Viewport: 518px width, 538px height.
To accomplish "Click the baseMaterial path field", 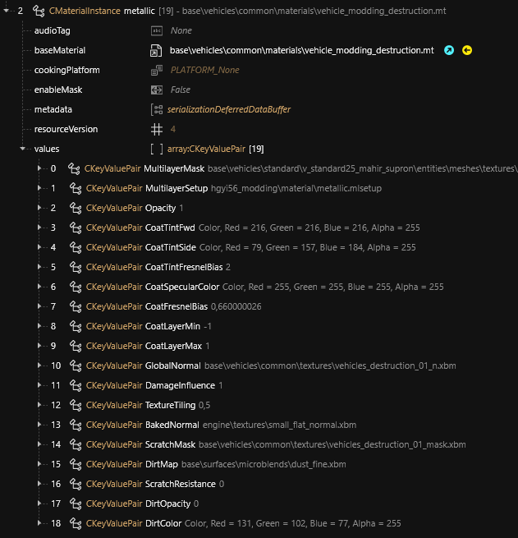I will [301, 50].
